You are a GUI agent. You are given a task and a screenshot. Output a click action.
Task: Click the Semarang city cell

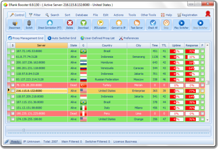tap(138, 57)
